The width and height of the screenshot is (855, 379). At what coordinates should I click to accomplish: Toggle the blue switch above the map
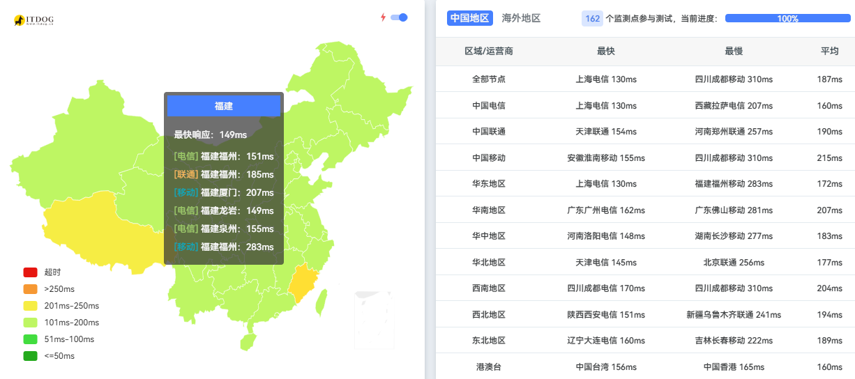[x=399, y=17]
